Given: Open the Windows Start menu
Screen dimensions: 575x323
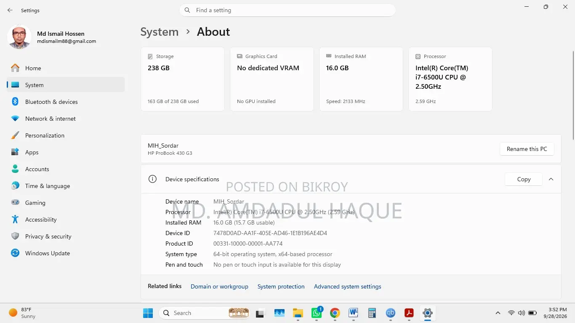Looking at the screenshot, I should (148, 313).
